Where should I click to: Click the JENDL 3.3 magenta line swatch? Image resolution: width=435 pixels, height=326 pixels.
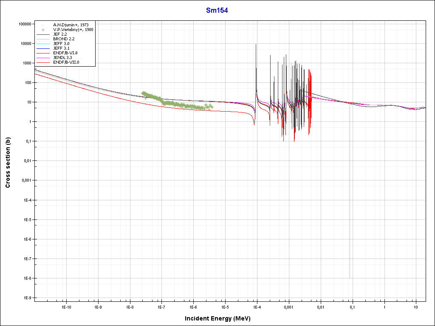(x=43, y=58)
